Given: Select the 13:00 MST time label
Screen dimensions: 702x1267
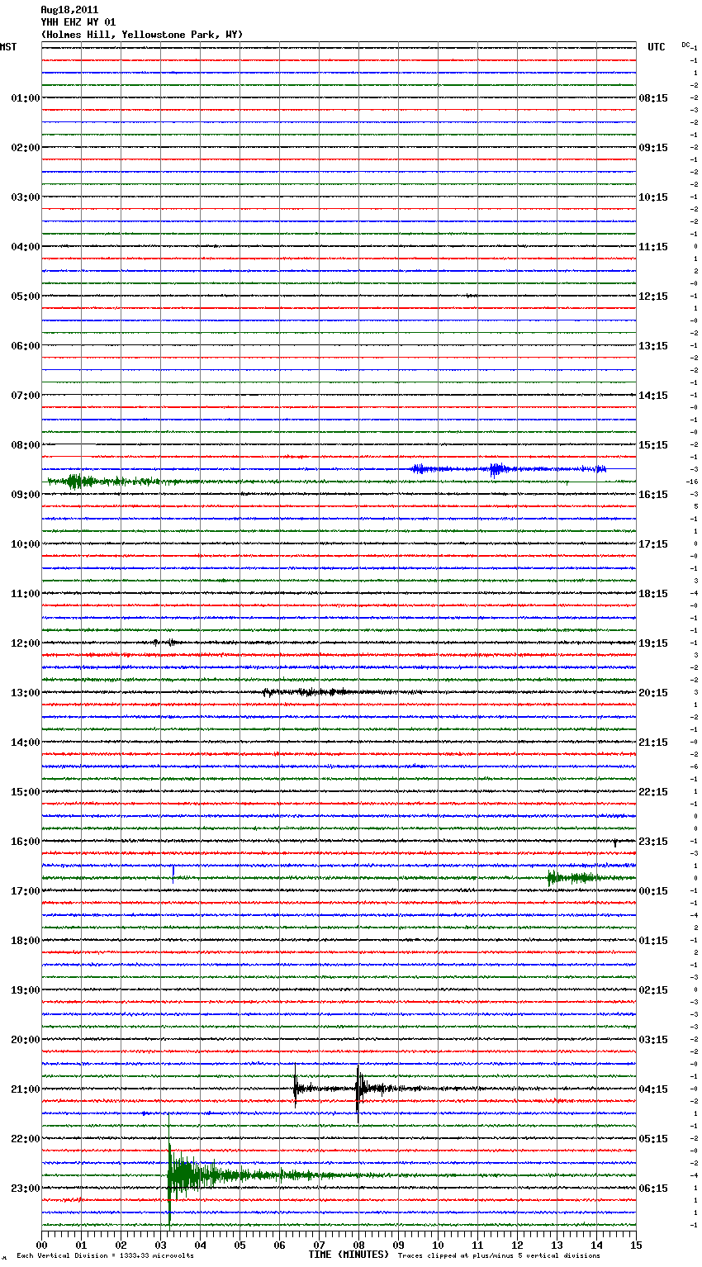Looking at the screenshot, I should (26, 693).
